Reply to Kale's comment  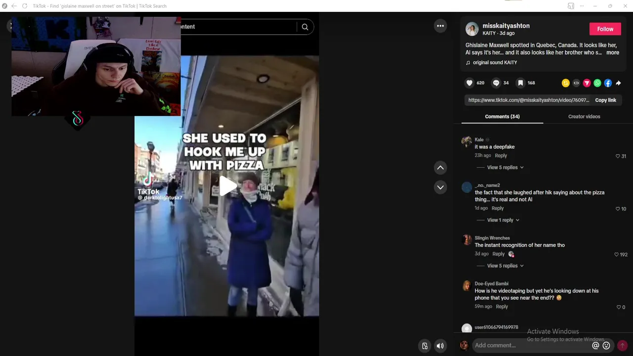click(x=500, y=155)
